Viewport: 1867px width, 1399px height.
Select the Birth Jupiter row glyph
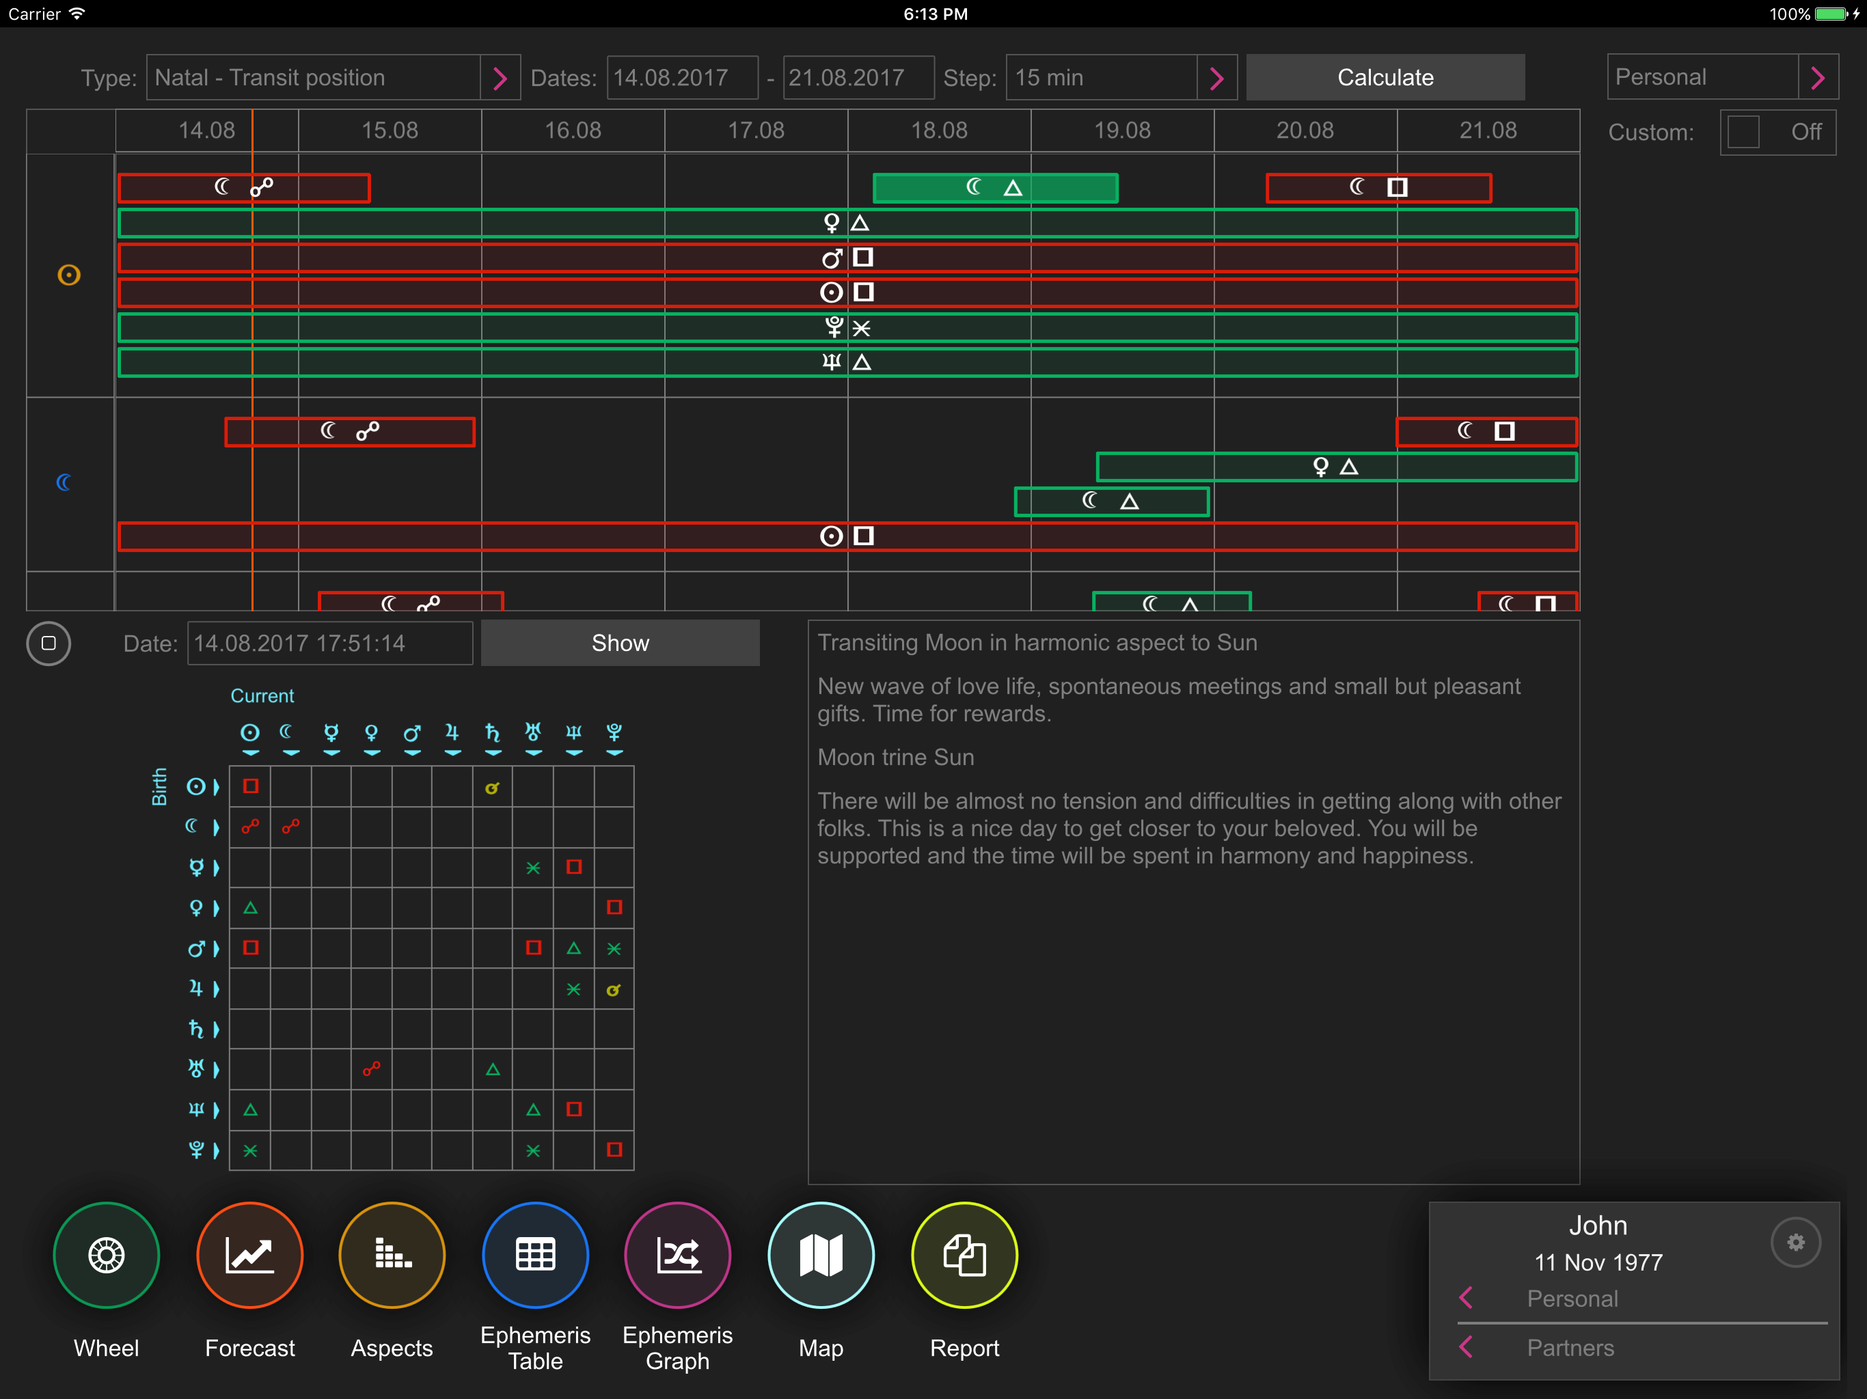click(x=196, y=988)
